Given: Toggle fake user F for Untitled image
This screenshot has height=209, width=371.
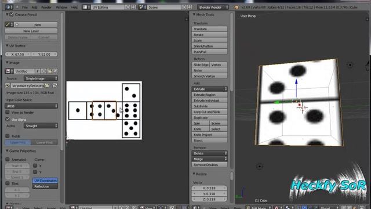Looking at the screenshot, I should click(38, 71).
